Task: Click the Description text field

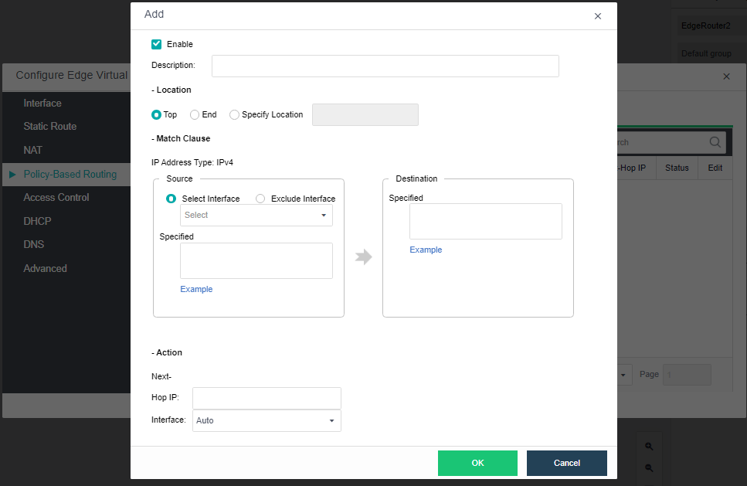Action: point(385,66)
